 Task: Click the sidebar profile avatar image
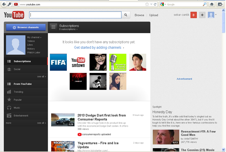click(x=16, y=45)
